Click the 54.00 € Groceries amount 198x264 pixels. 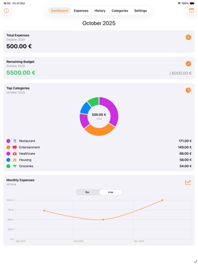185,166
